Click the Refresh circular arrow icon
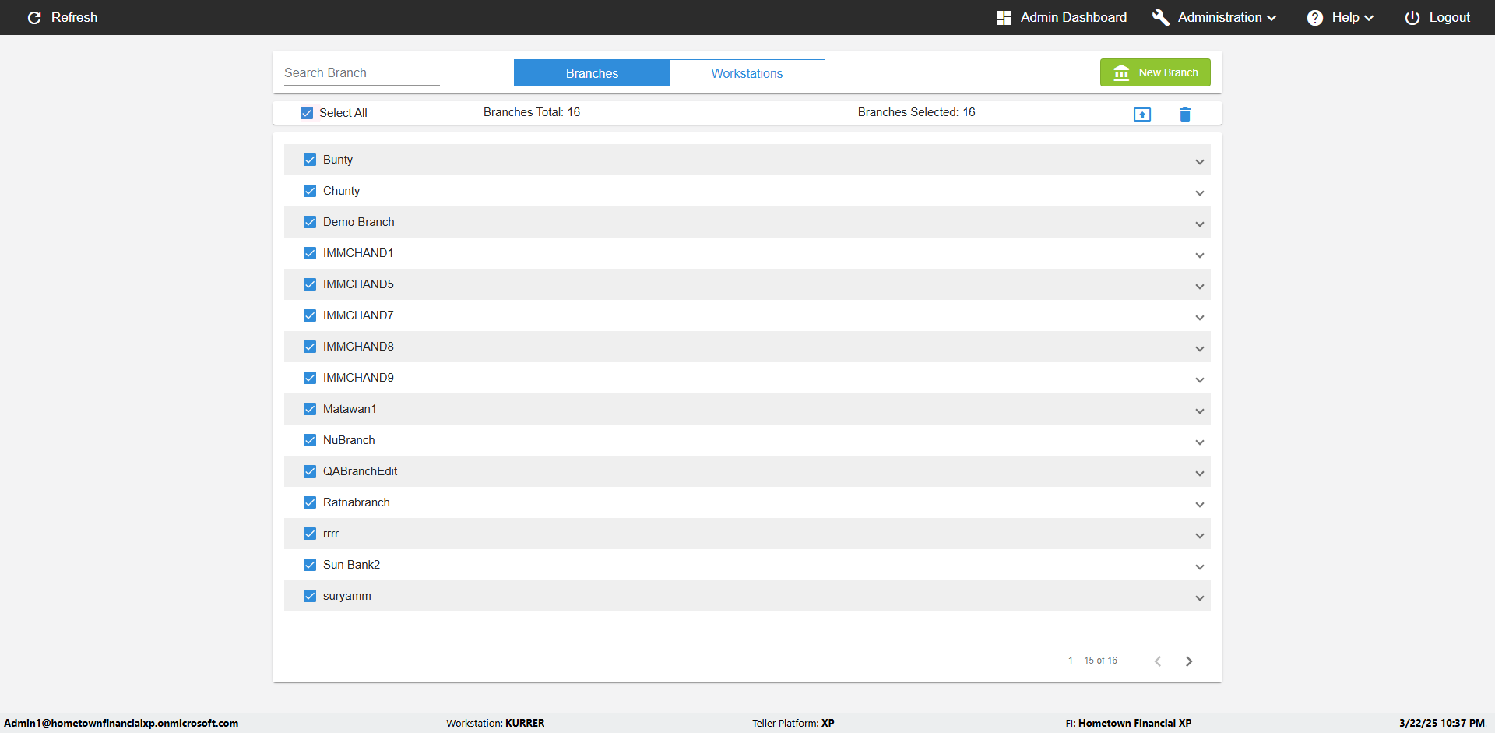This screenshot has height=733, width=1495. pos(34,17)
